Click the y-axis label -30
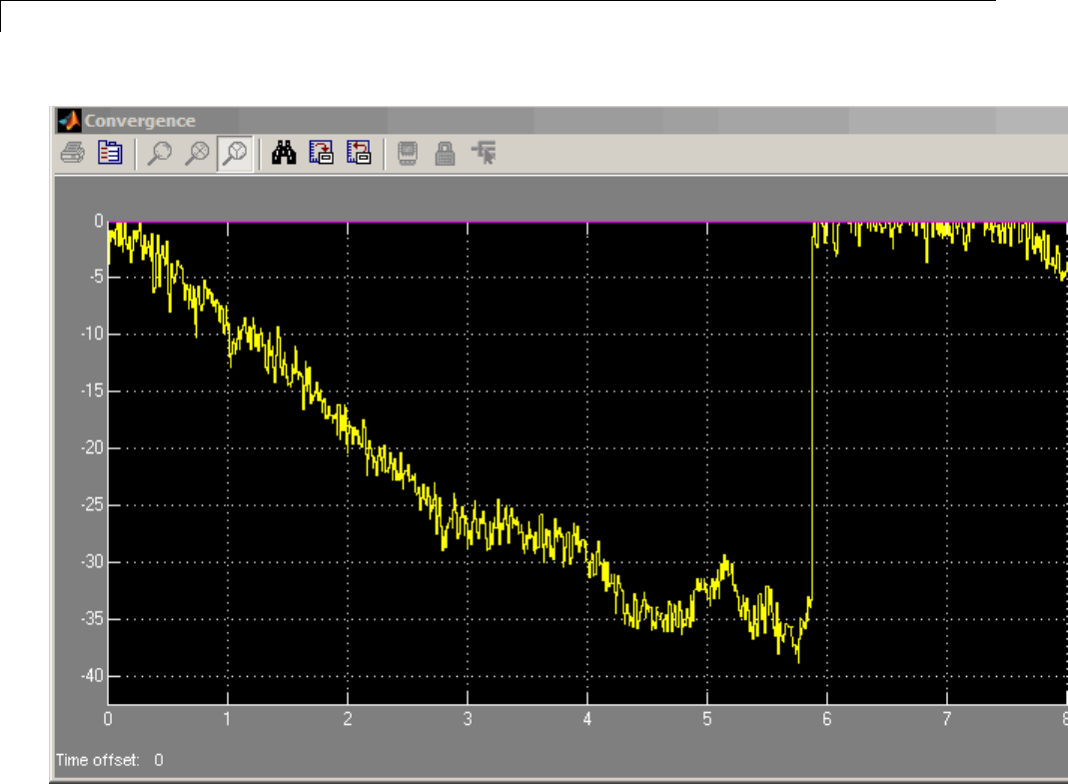Image resolution: width=1068 pixels, height=784 pixels. (92, 562)
